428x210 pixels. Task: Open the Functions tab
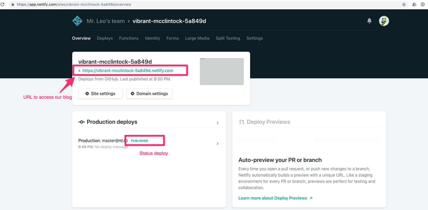129,38
